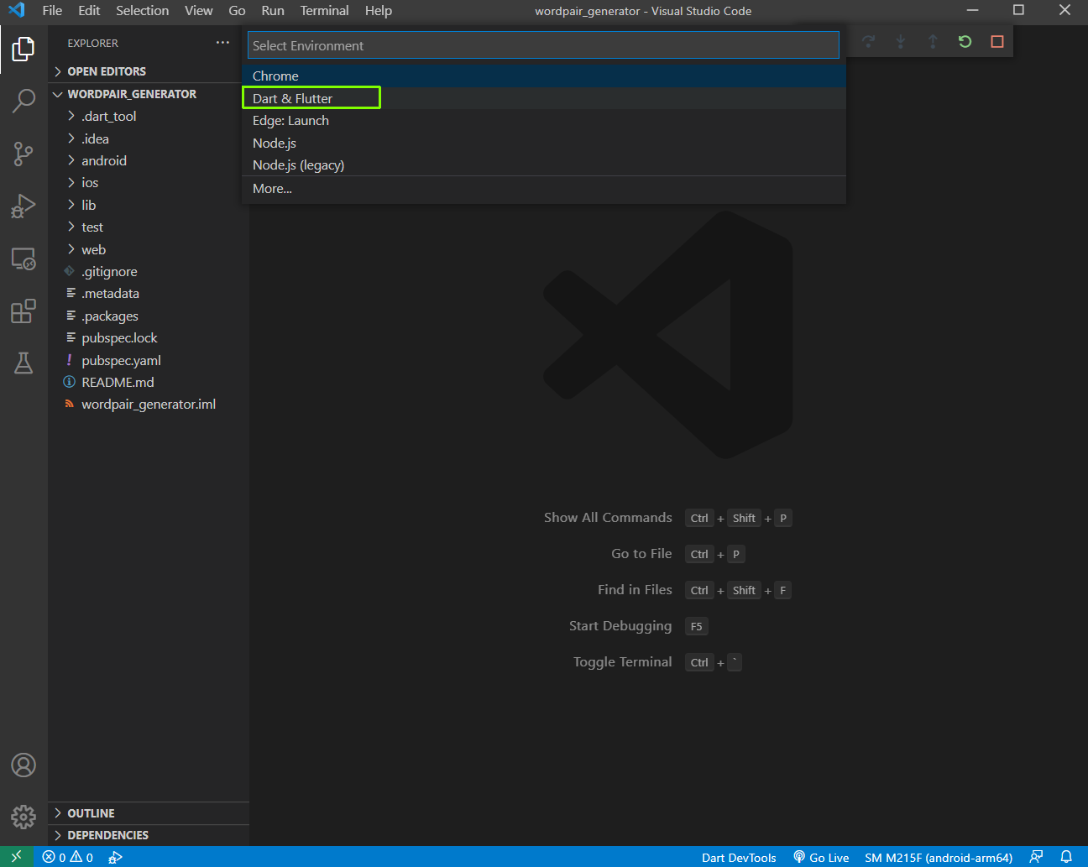Select Dart & Flutter environment
The height and width of the screenshot is (867, 1088).
544,98
